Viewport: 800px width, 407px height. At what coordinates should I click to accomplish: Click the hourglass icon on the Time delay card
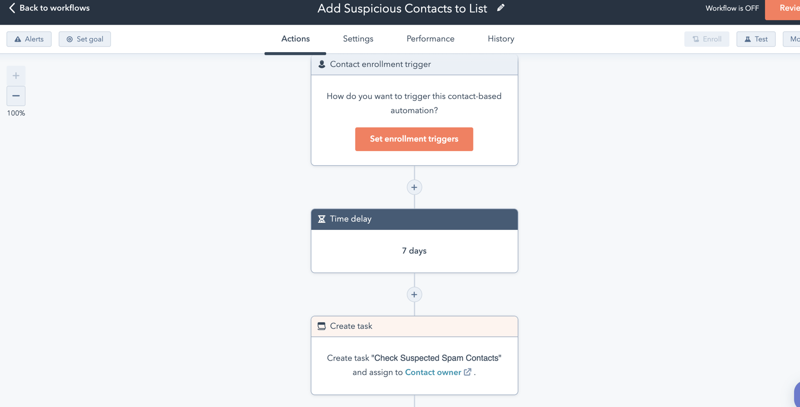[x=322, y=219]
